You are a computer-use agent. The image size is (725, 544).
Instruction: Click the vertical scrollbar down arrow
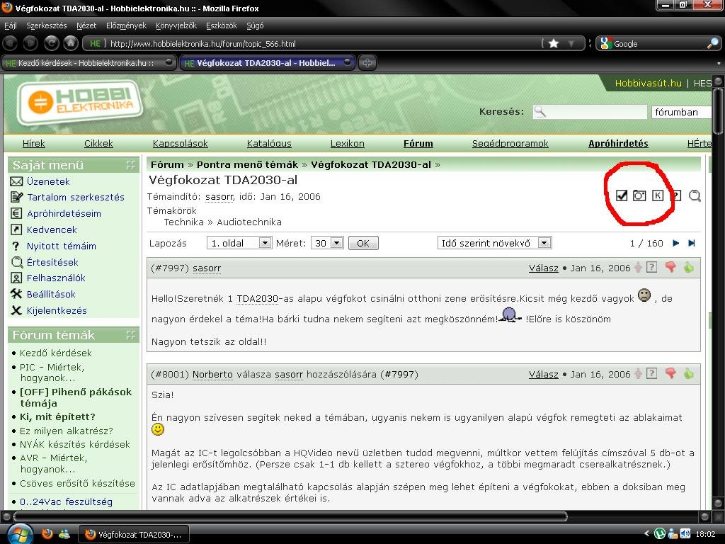click(718, 503)
